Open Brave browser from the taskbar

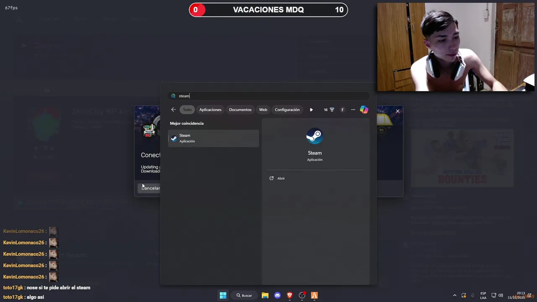[289, 295]
